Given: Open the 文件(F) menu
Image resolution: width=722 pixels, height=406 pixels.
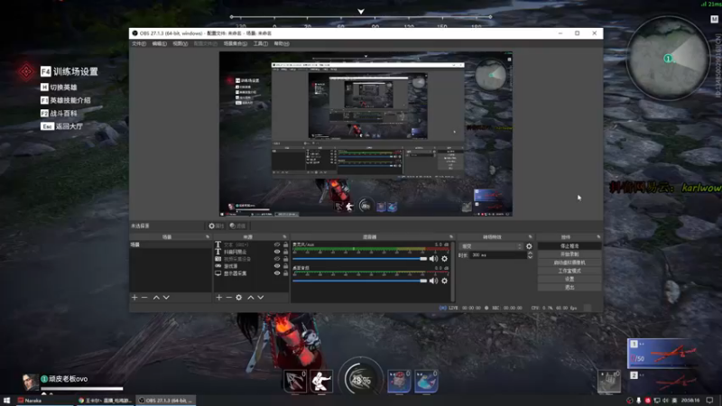Looking at the screenshot, I should click(139, 43).
